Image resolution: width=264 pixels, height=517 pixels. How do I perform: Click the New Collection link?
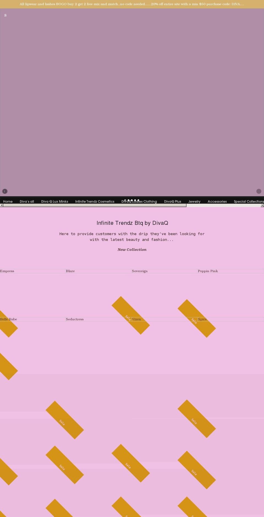click(x=132, y=250)
